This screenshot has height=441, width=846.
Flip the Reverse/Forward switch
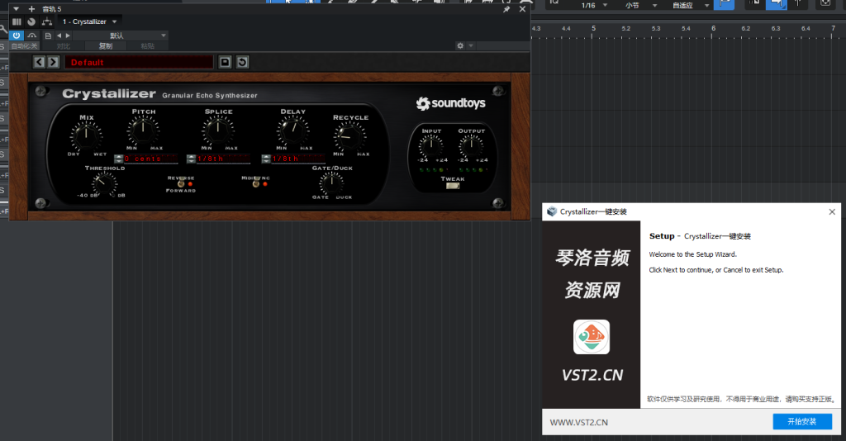[x=181, y=184]
